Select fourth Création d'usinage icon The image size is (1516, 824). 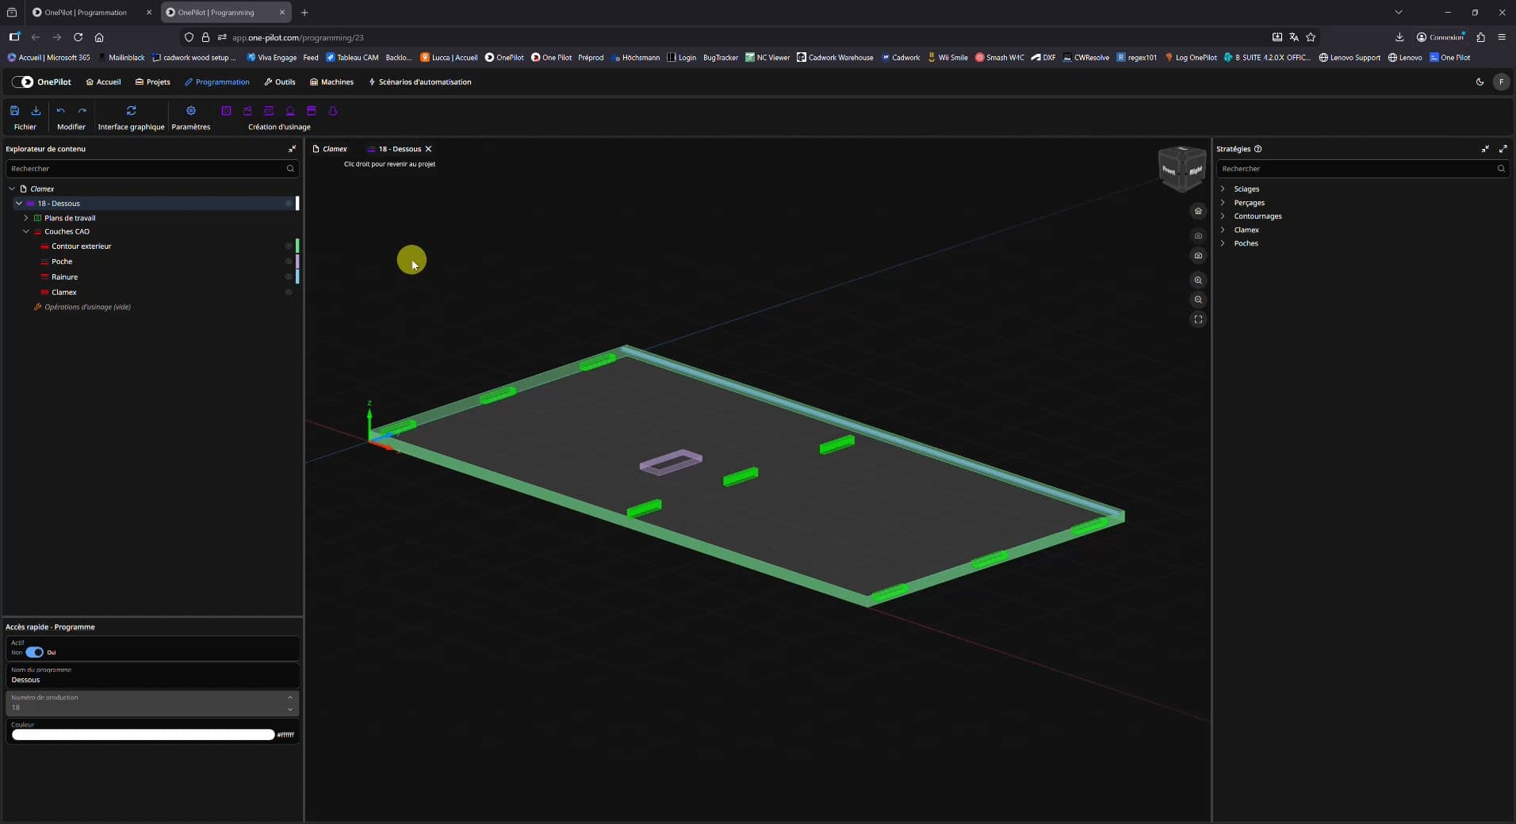coord(290,111)
